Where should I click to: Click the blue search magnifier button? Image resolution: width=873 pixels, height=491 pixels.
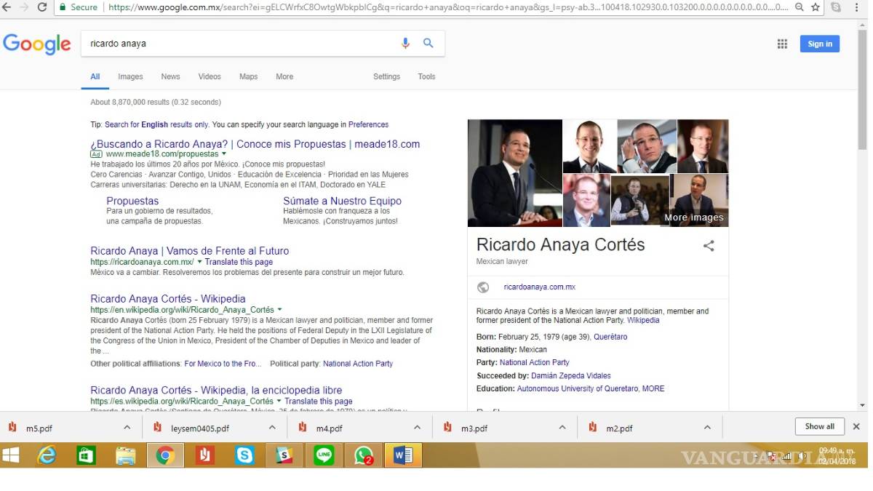(428, 44)
